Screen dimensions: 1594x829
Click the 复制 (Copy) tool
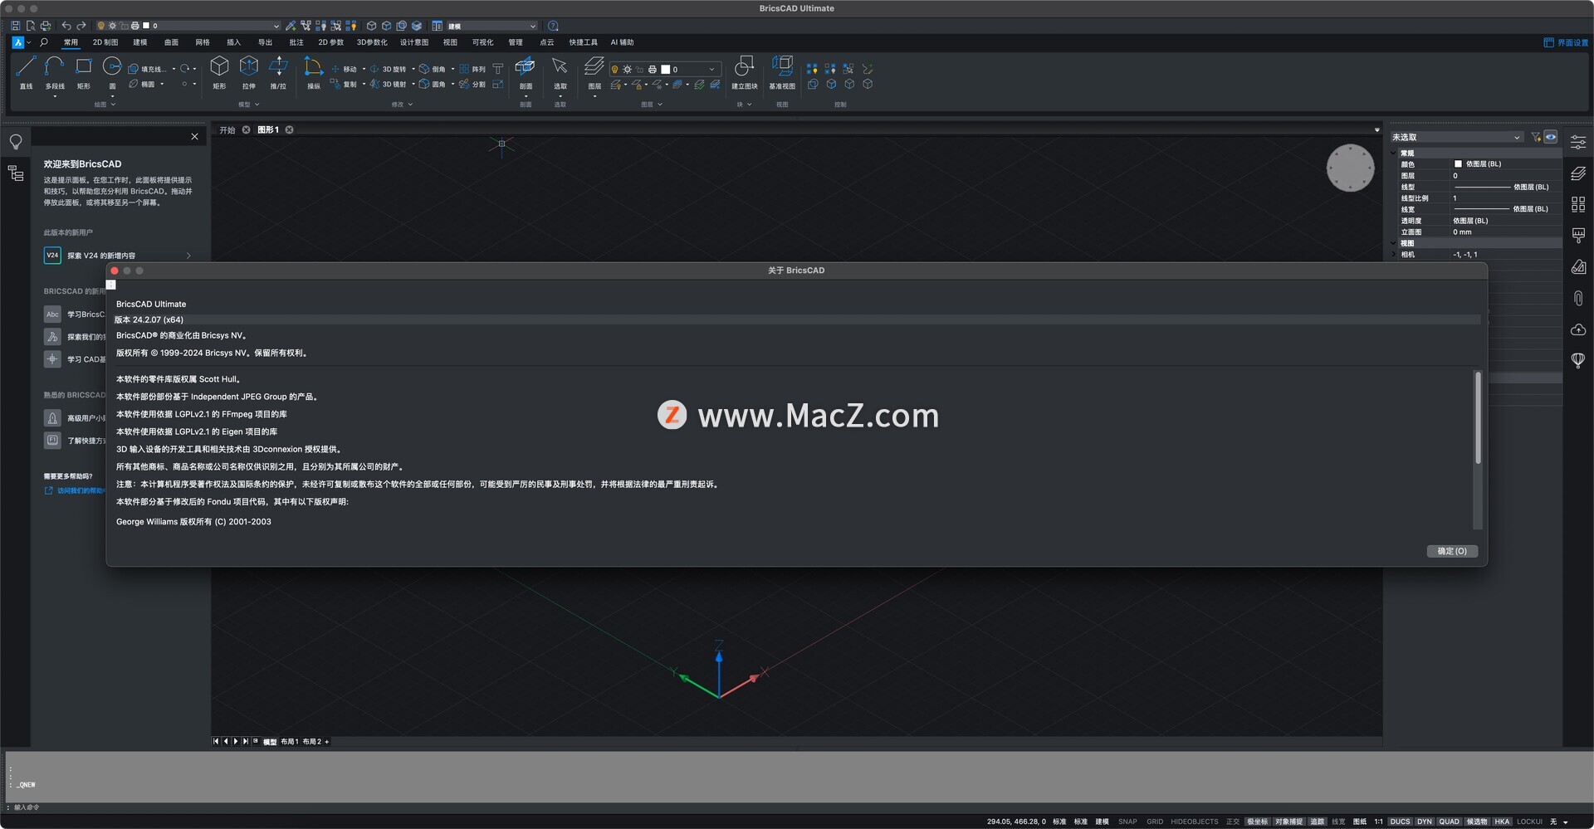tap(345, 84)
